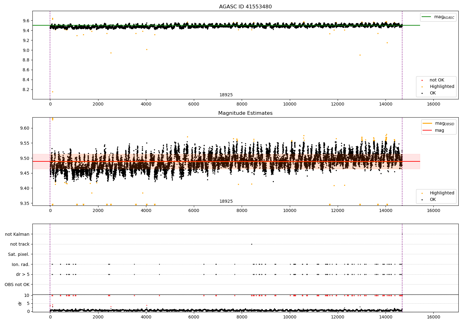Click the 16000 x-tick under the top panel
463x324 pixels.
click(x=433, y=104)
